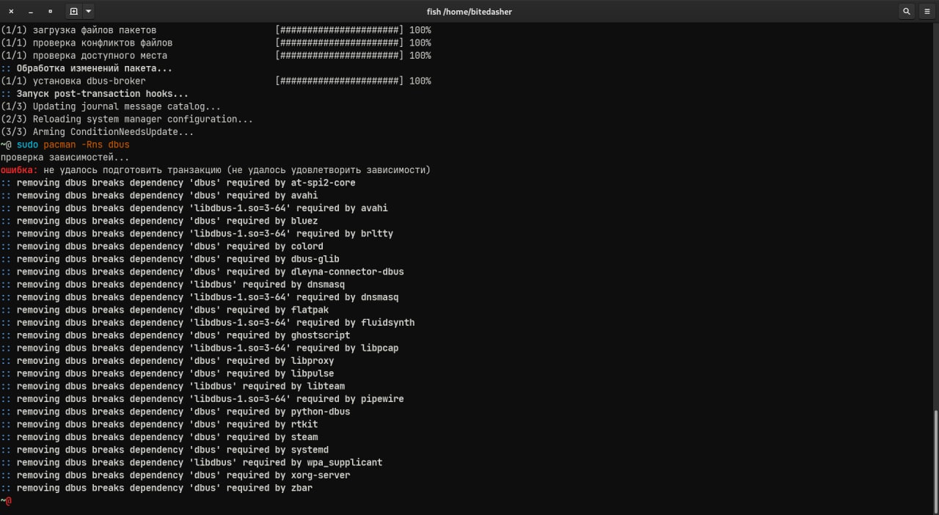Click the line required by zbar
Screen dimensions: 939x515
[156, 488]
